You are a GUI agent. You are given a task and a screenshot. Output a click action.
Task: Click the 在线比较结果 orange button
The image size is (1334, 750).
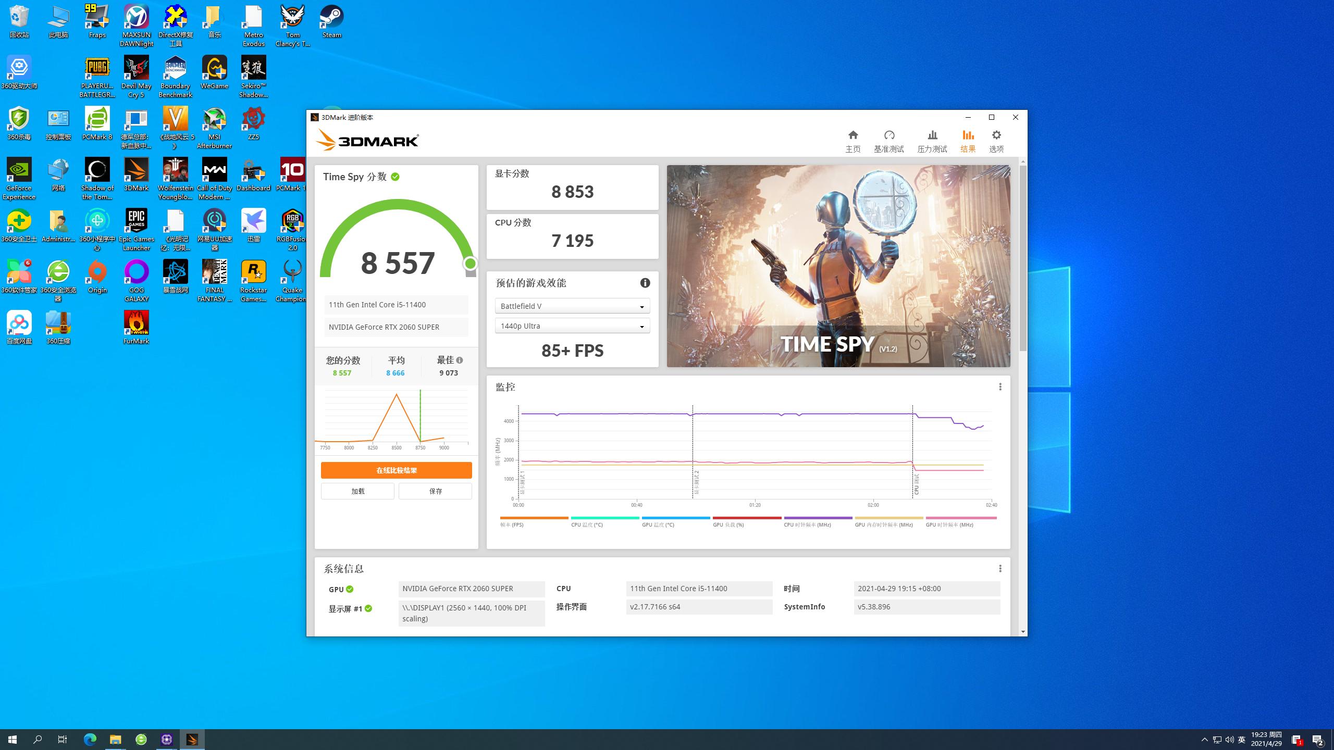click(x=396, y=470)
